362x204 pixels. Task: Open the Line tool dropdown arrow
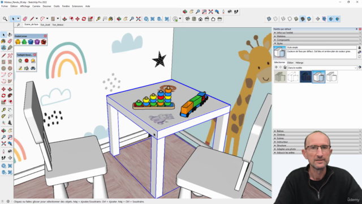[x=36, y=19]
